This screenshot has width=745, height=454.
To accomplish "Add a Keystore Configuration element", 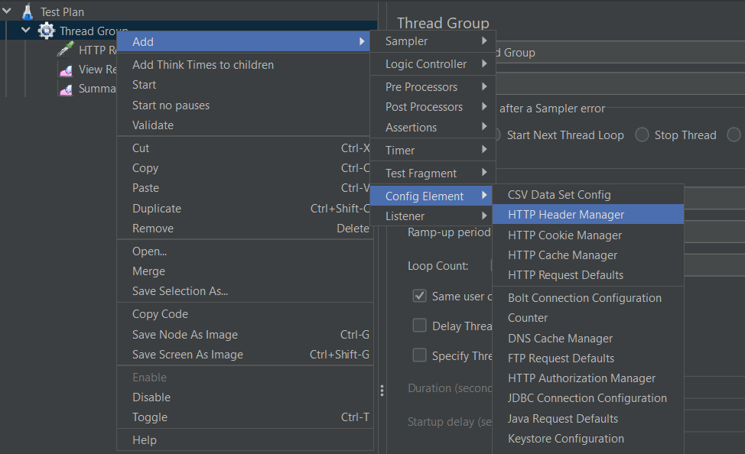I will pyautogui.click(x=588, y=438).
